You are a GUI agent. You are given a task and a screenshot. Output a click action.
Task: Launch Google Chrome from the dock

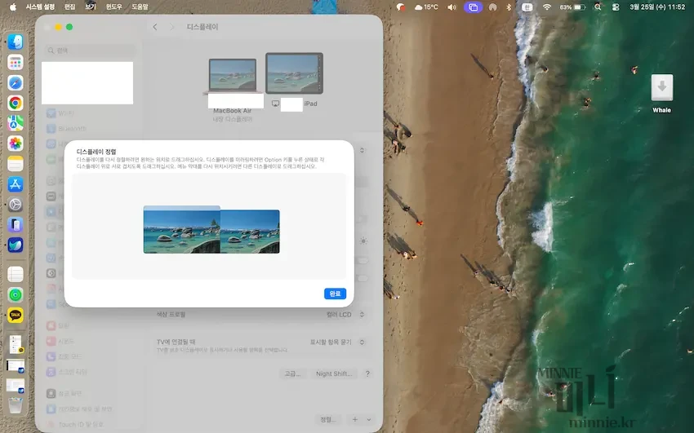[15, 103]
